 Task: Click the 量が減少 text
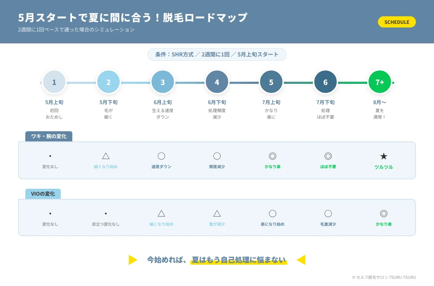coord(217,224)
